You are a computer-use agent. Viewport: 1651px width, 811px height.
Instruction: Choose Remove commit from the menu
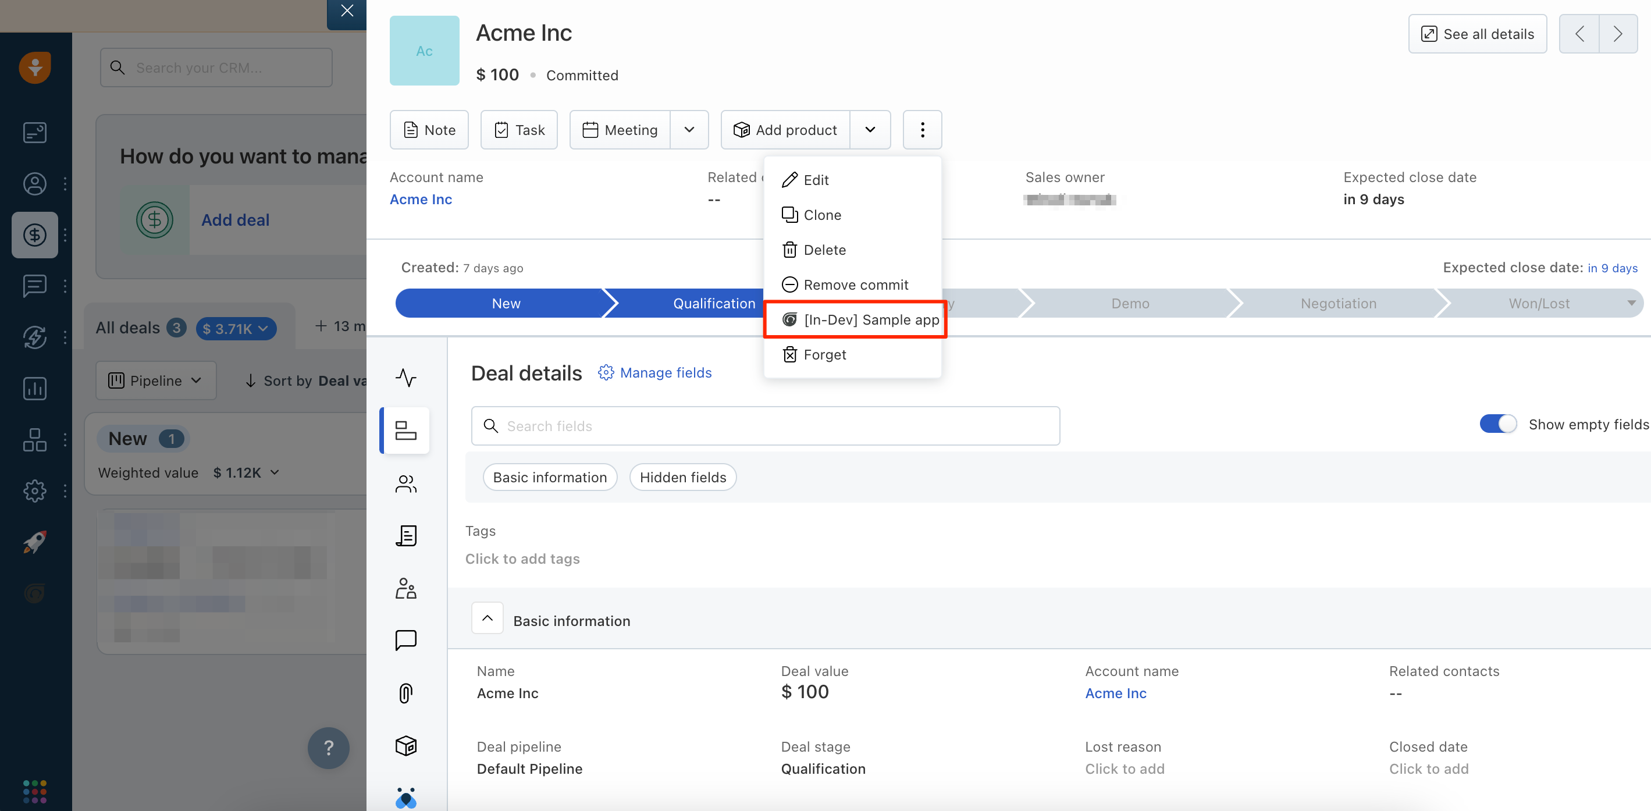point(852,284)
